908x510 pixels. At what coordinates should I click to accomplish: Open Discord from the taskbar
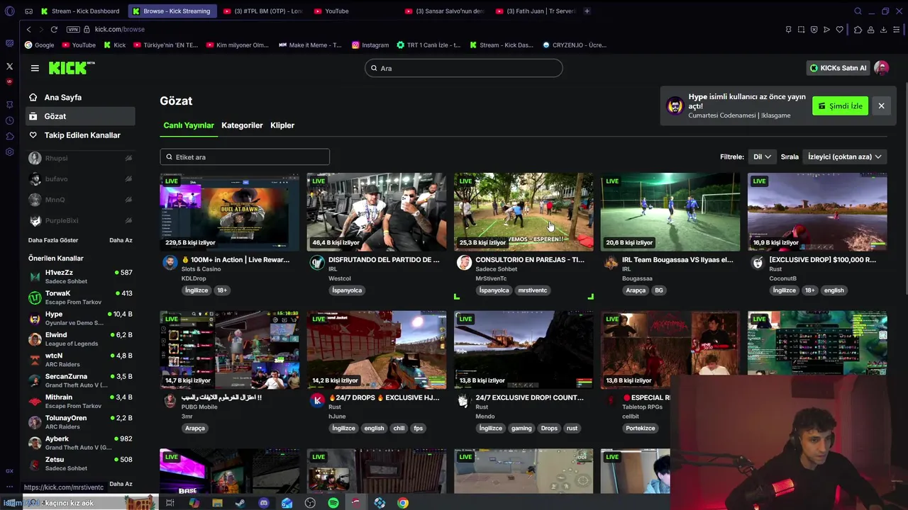[264, 503]
